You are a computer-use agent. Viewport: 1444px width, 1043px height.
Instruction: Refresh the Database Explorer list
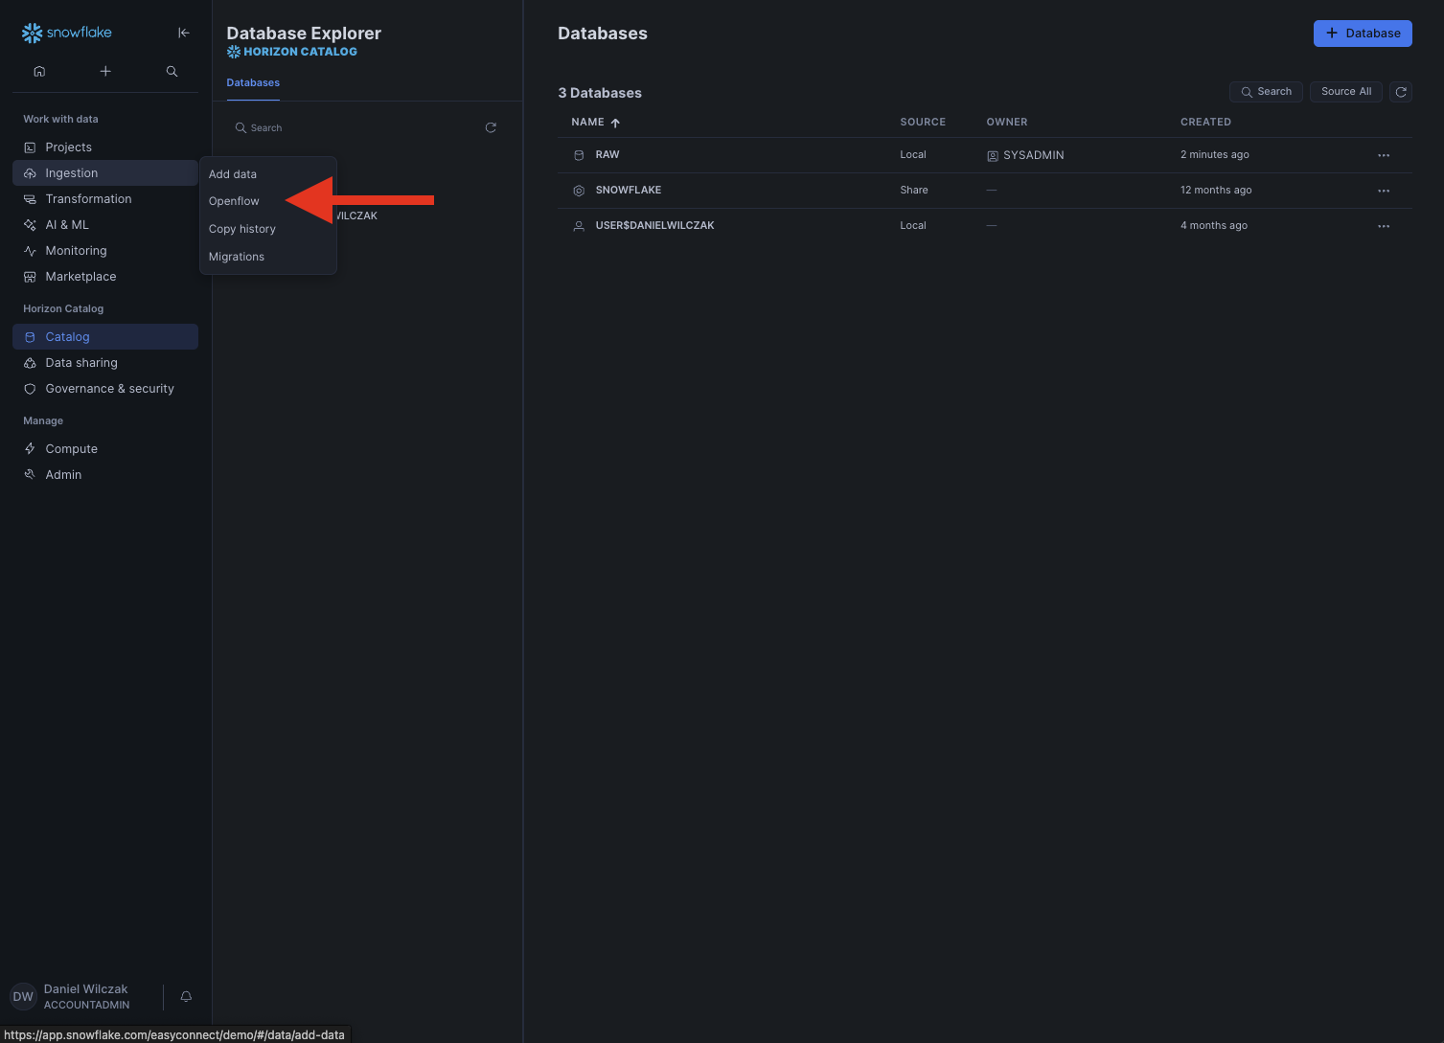pos(491,127)
